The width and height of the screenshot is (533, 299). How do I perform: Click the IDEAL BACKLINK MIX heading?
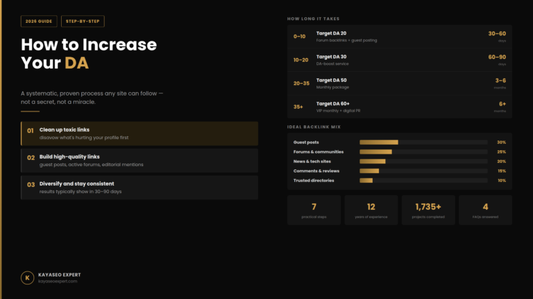314,127
